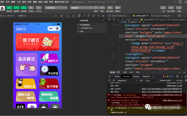Viewport: 187px width, 116px height.
Task: Open the version management icon (版本管理)
Action: pos(171,8)
